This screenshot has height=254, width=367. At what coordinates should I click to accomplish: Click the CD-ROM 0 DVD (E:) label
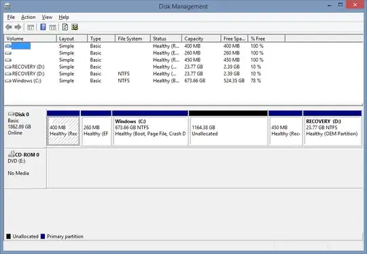click(25, 168)
